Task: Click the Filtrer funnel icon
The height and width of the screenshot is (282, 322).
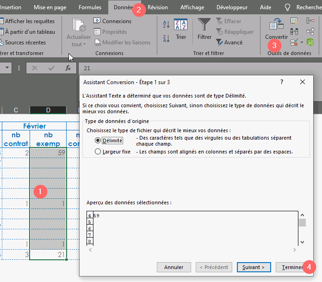Action: click(x=204, y=25)
